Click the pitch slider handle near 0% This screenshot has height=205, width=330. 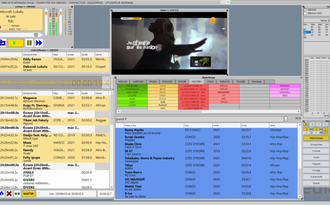pos(65,22)
